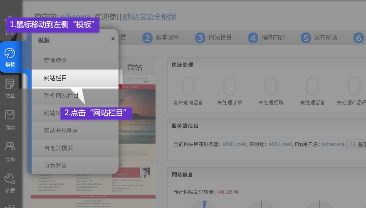Open the 设置 (Settings) wrench icon

(10, 183)
